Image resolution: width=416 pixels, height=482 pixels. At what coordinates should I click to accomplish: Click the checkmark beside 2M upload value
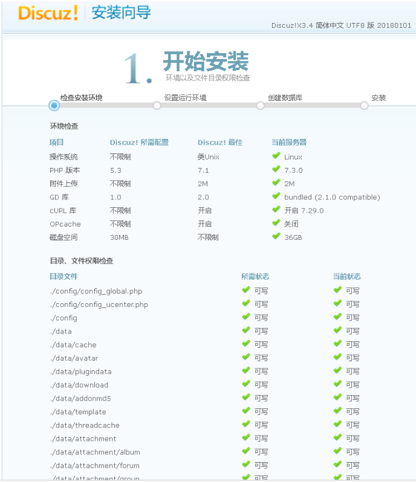(x=276, y=182)
